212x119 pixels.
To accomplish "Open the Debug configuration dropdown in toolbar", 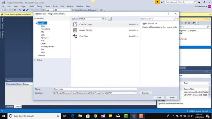I will point(48,10).
